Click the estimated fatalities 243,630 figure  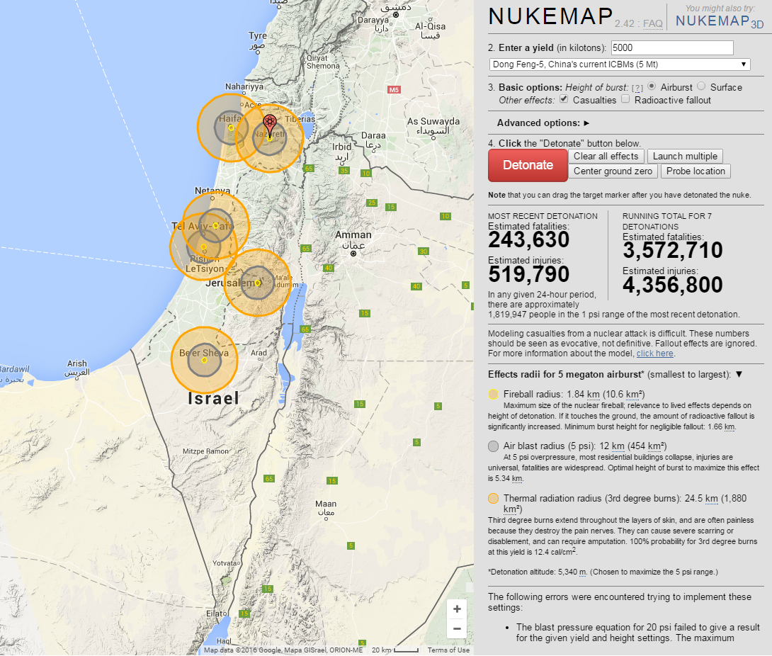point(529,240)
